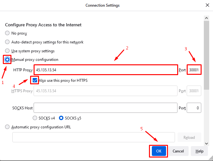Viewport: 213px width, 161px height.
Task: Click the SOCKS Port field
Action: [x=194, y=108]
